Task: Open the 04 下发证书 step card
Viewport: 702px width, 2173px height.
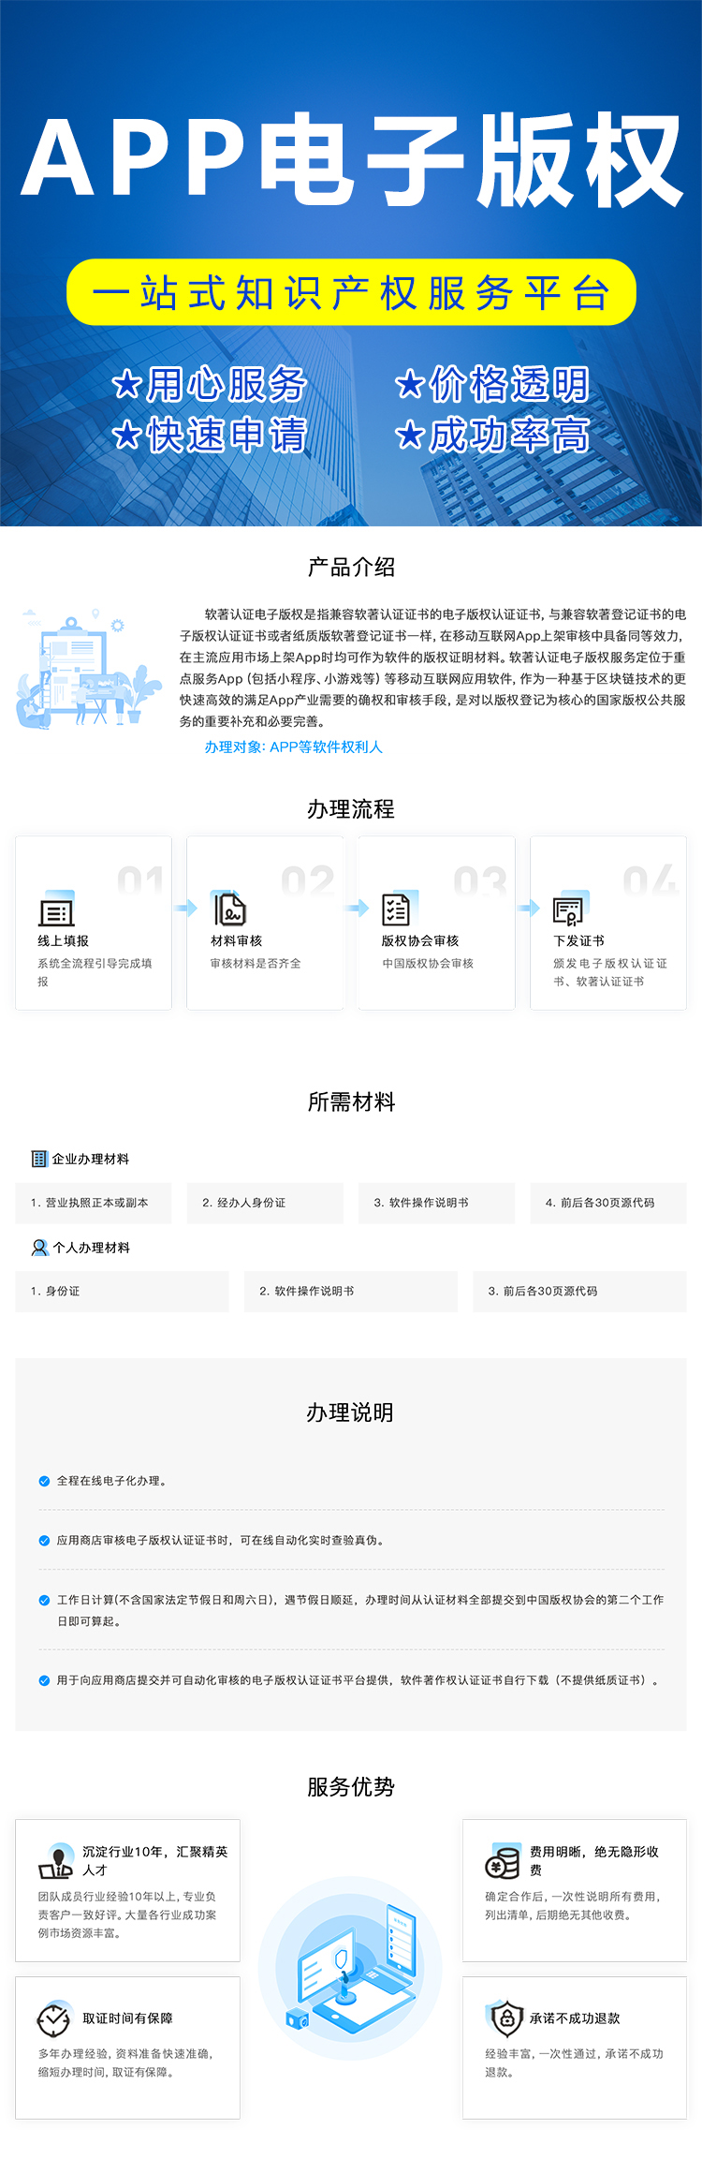Action: [x=608, y=923]
